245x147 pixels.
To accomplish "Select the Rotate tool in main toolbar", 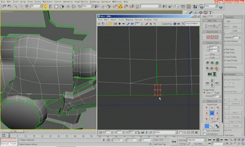I will pos(74,6).
